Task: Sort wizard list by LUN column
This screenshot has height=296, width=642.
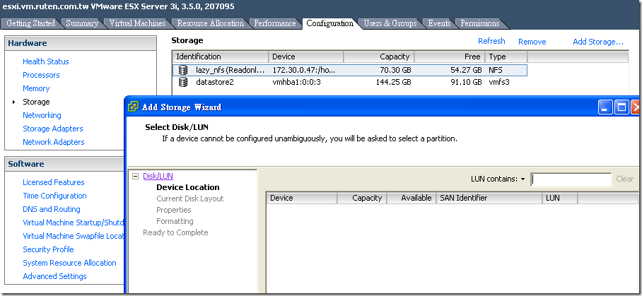Action: click(x=560, y=199)
